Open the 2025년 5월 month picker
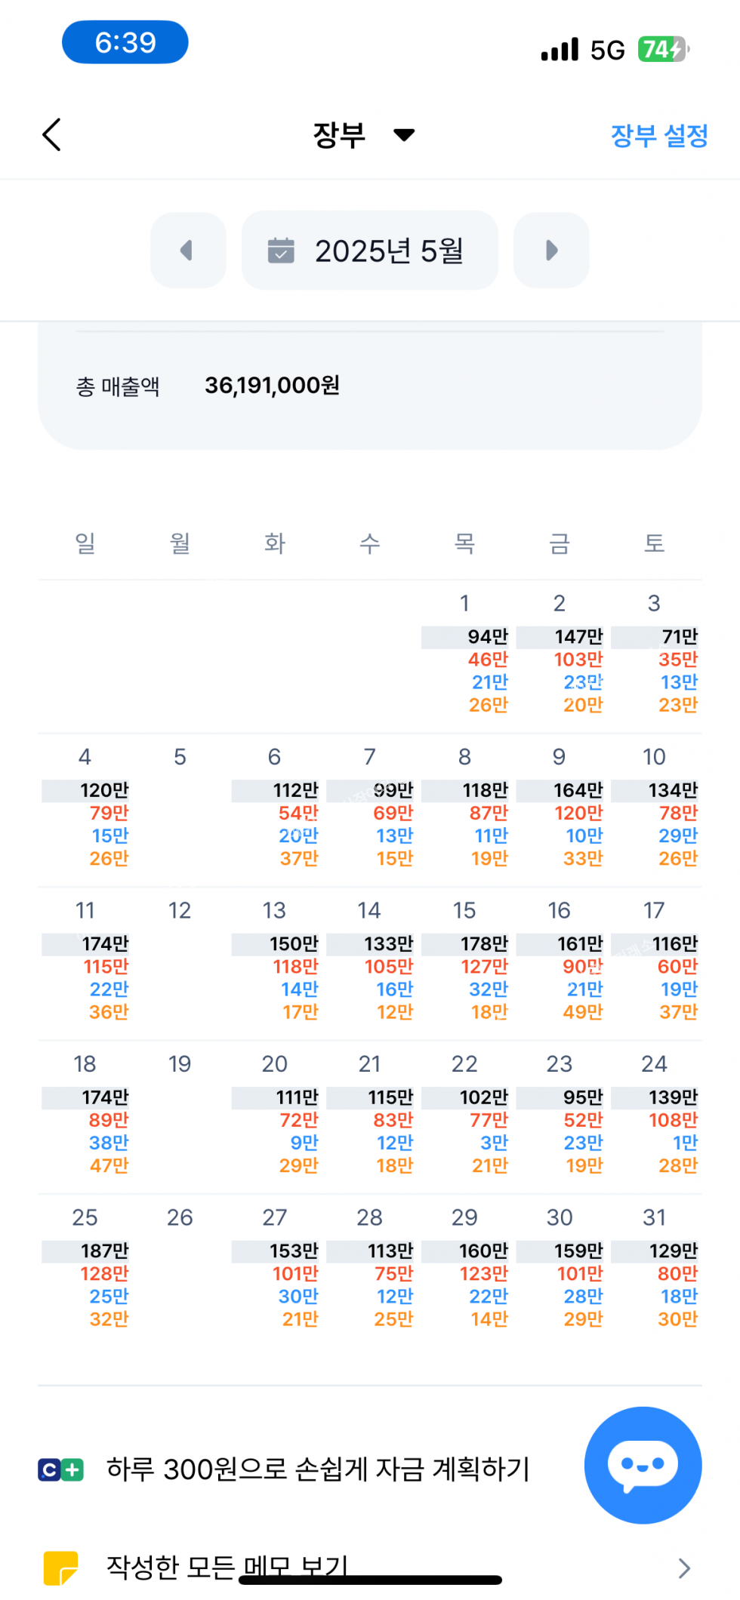The image size is (740, 1600). coord(370,251)
